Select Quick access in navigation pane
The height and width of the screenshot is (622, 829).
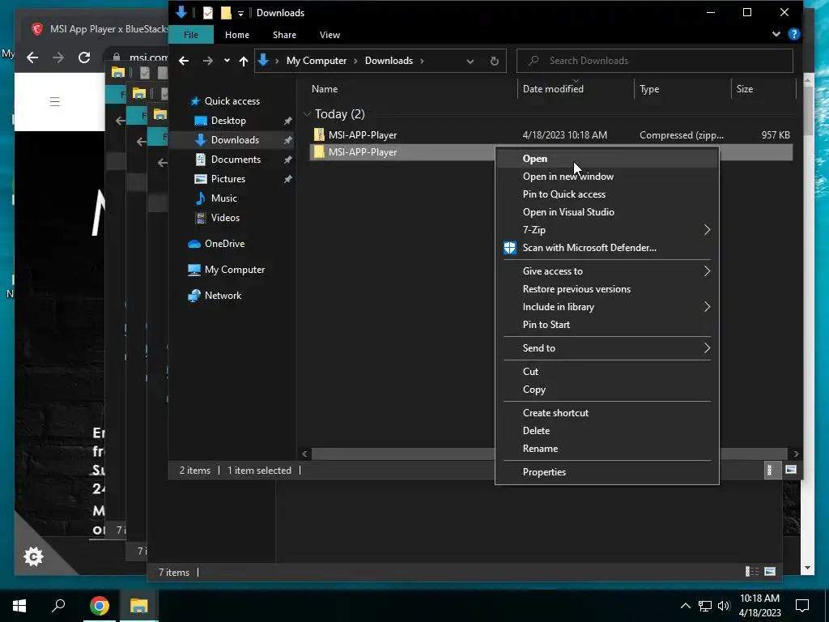(x=232, y=101)
